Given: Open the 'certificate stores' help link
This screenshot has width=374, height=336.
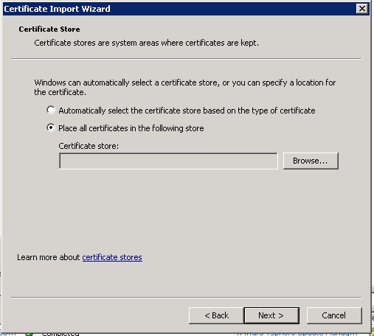Looking at the screenshot, I should coord(112,257).
